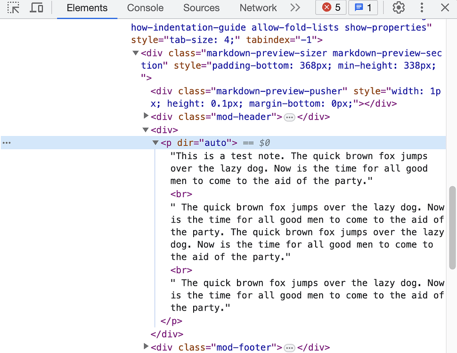457x353 pixels.
Task: Click the 'the party."' text before closing p tag
Action: pos(200,308)
